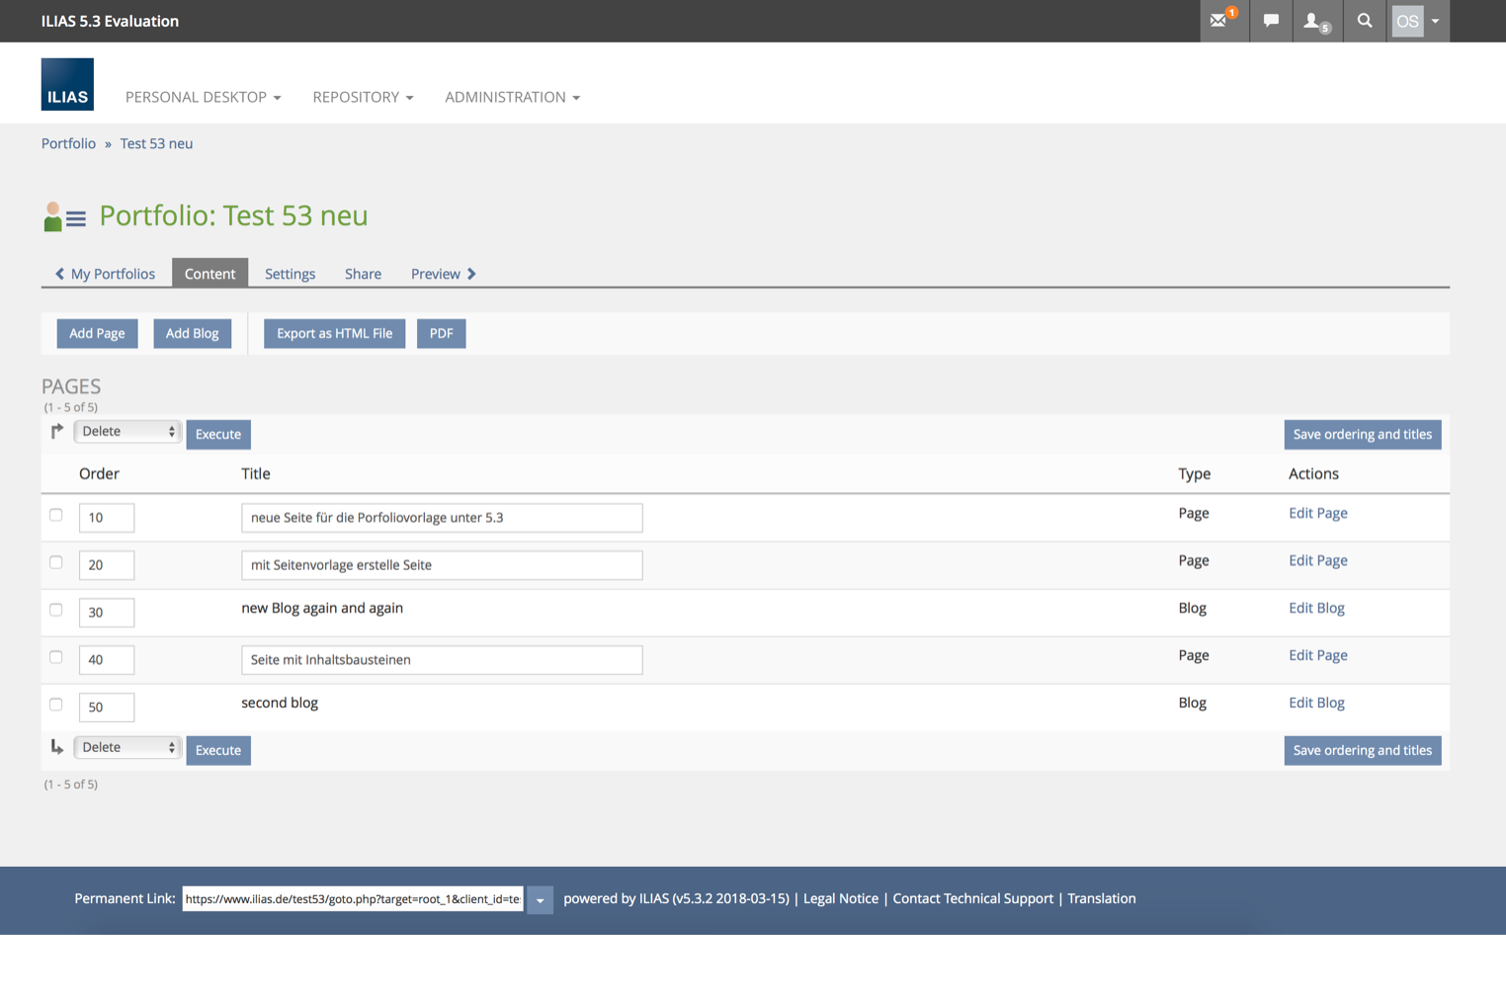Click the search magnifier icon
This screenshot has height=1005, width=1506.
coord(1365,21)
